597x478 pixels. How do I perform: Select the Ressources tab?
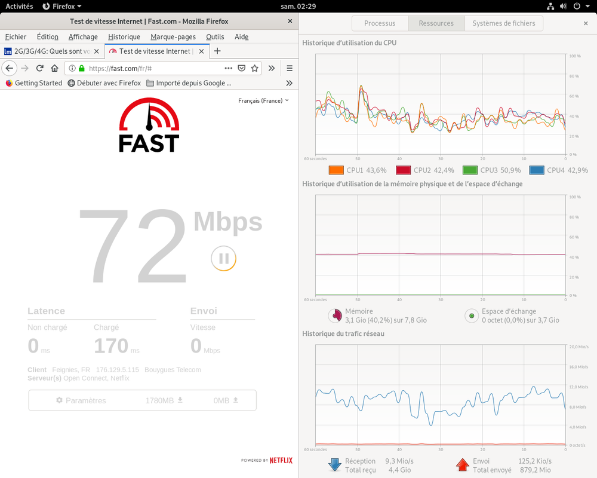tap(436, 23)
